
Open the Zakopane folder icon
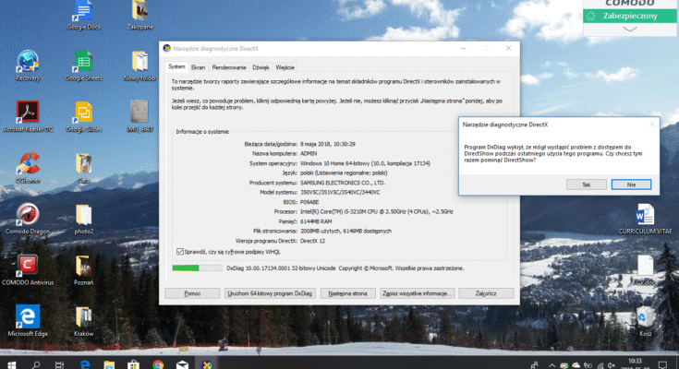pos(139,15)
